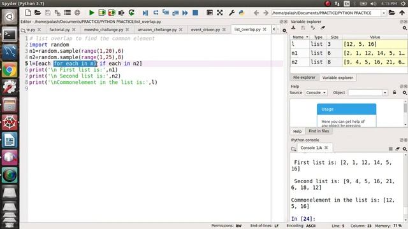Re-run the last script
408x229 pixels.
point(131,13)
